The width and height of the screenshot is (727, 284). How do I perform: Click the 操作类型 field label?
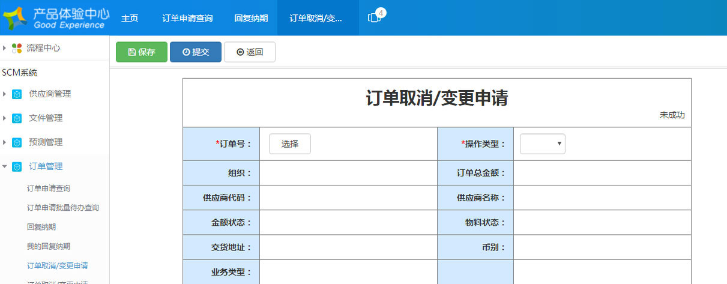tap(484, 144)
